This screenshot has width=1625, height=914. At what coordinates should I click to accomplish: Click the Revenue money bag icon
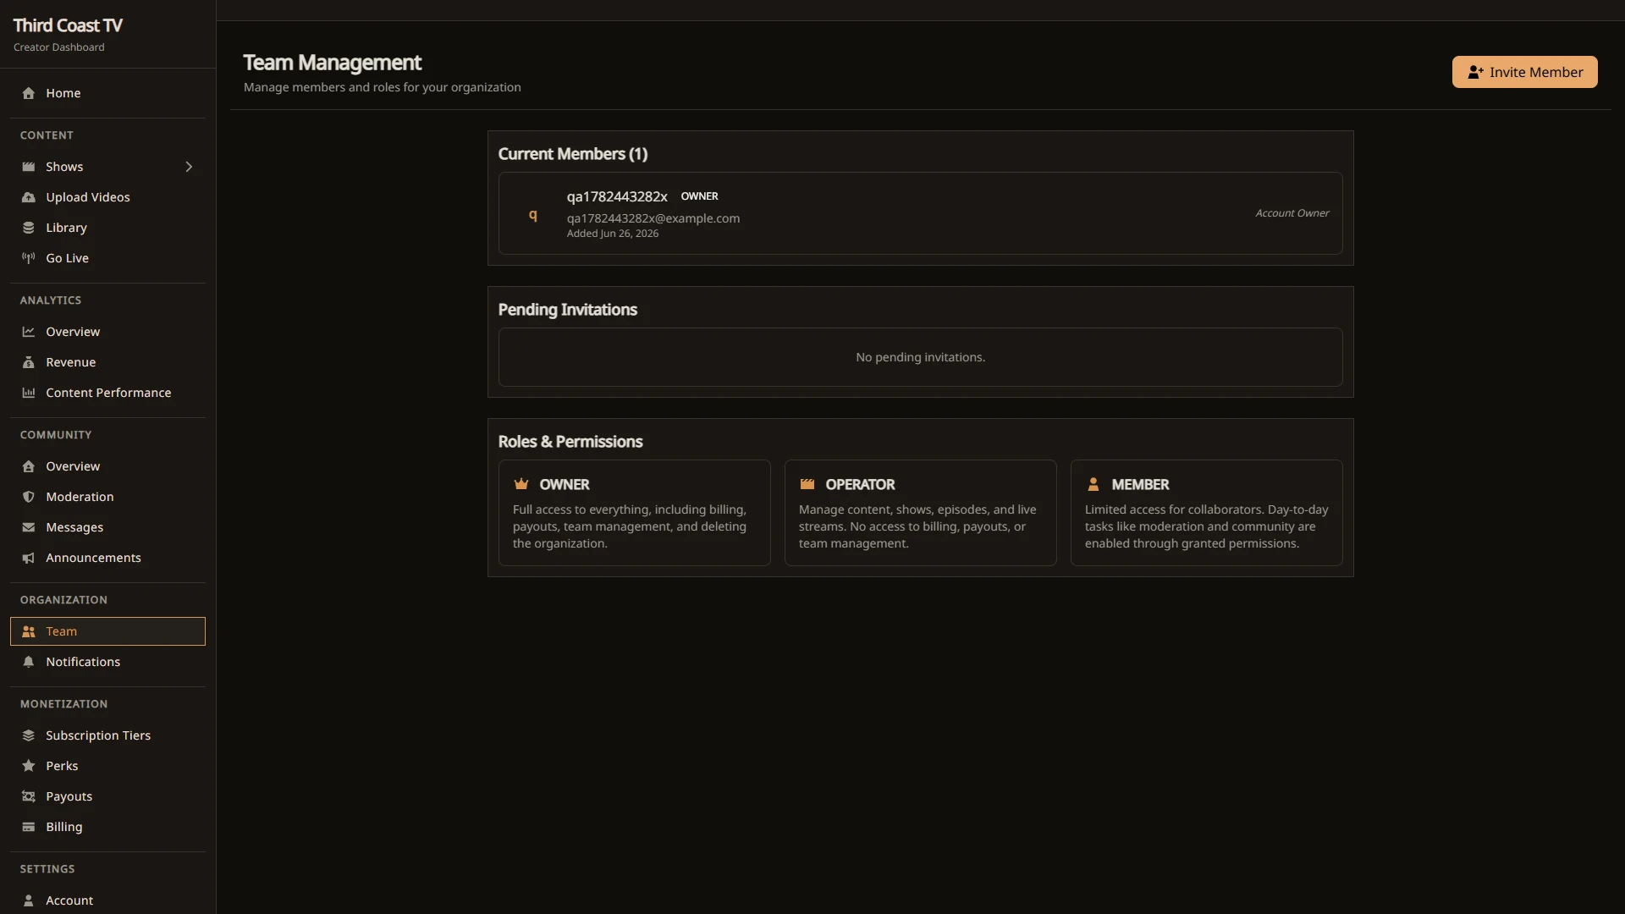click(29, 362)
